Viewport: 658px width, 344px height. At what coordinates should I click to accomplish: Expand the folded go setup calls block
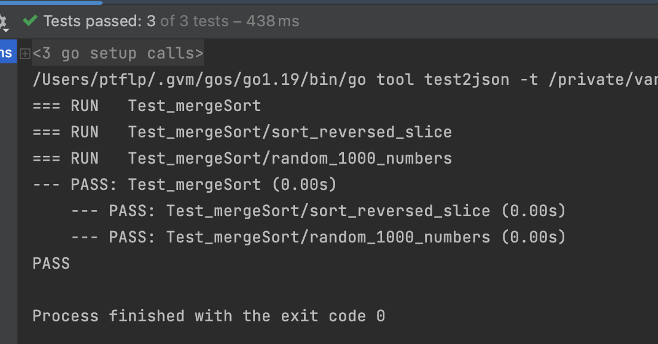(x=24, y=54)
